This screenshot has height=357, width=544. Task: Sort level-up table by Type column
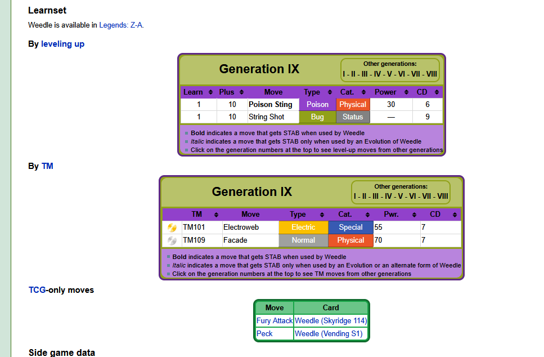point(330,92)
